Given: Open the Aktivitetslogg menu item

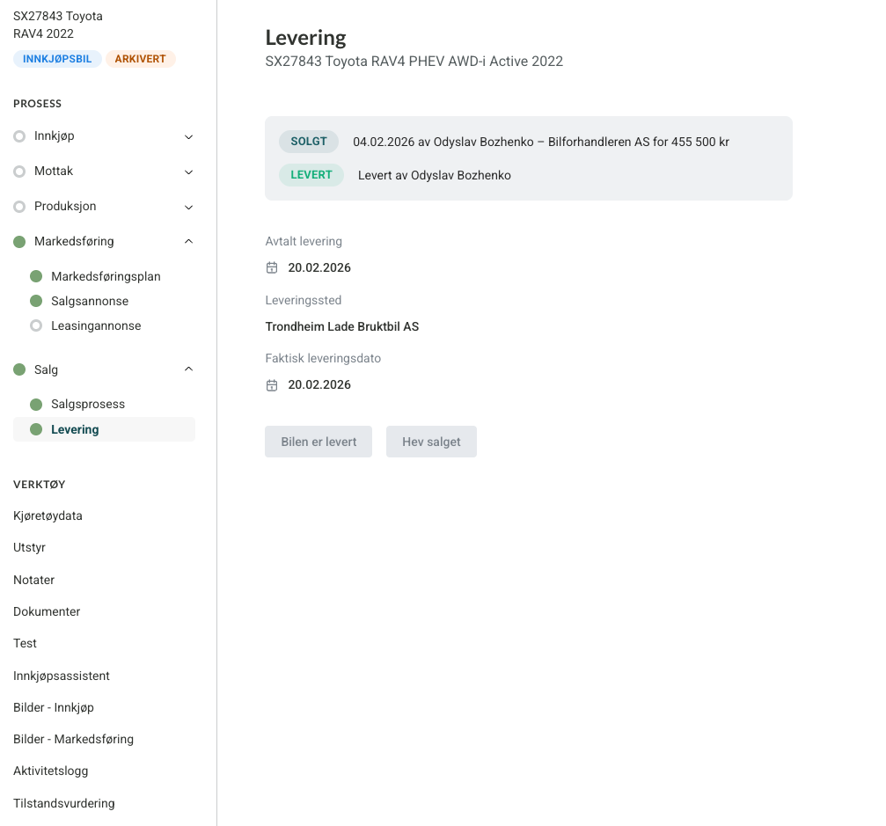Looking at the screenshot, I should click(x=51, y=771).
